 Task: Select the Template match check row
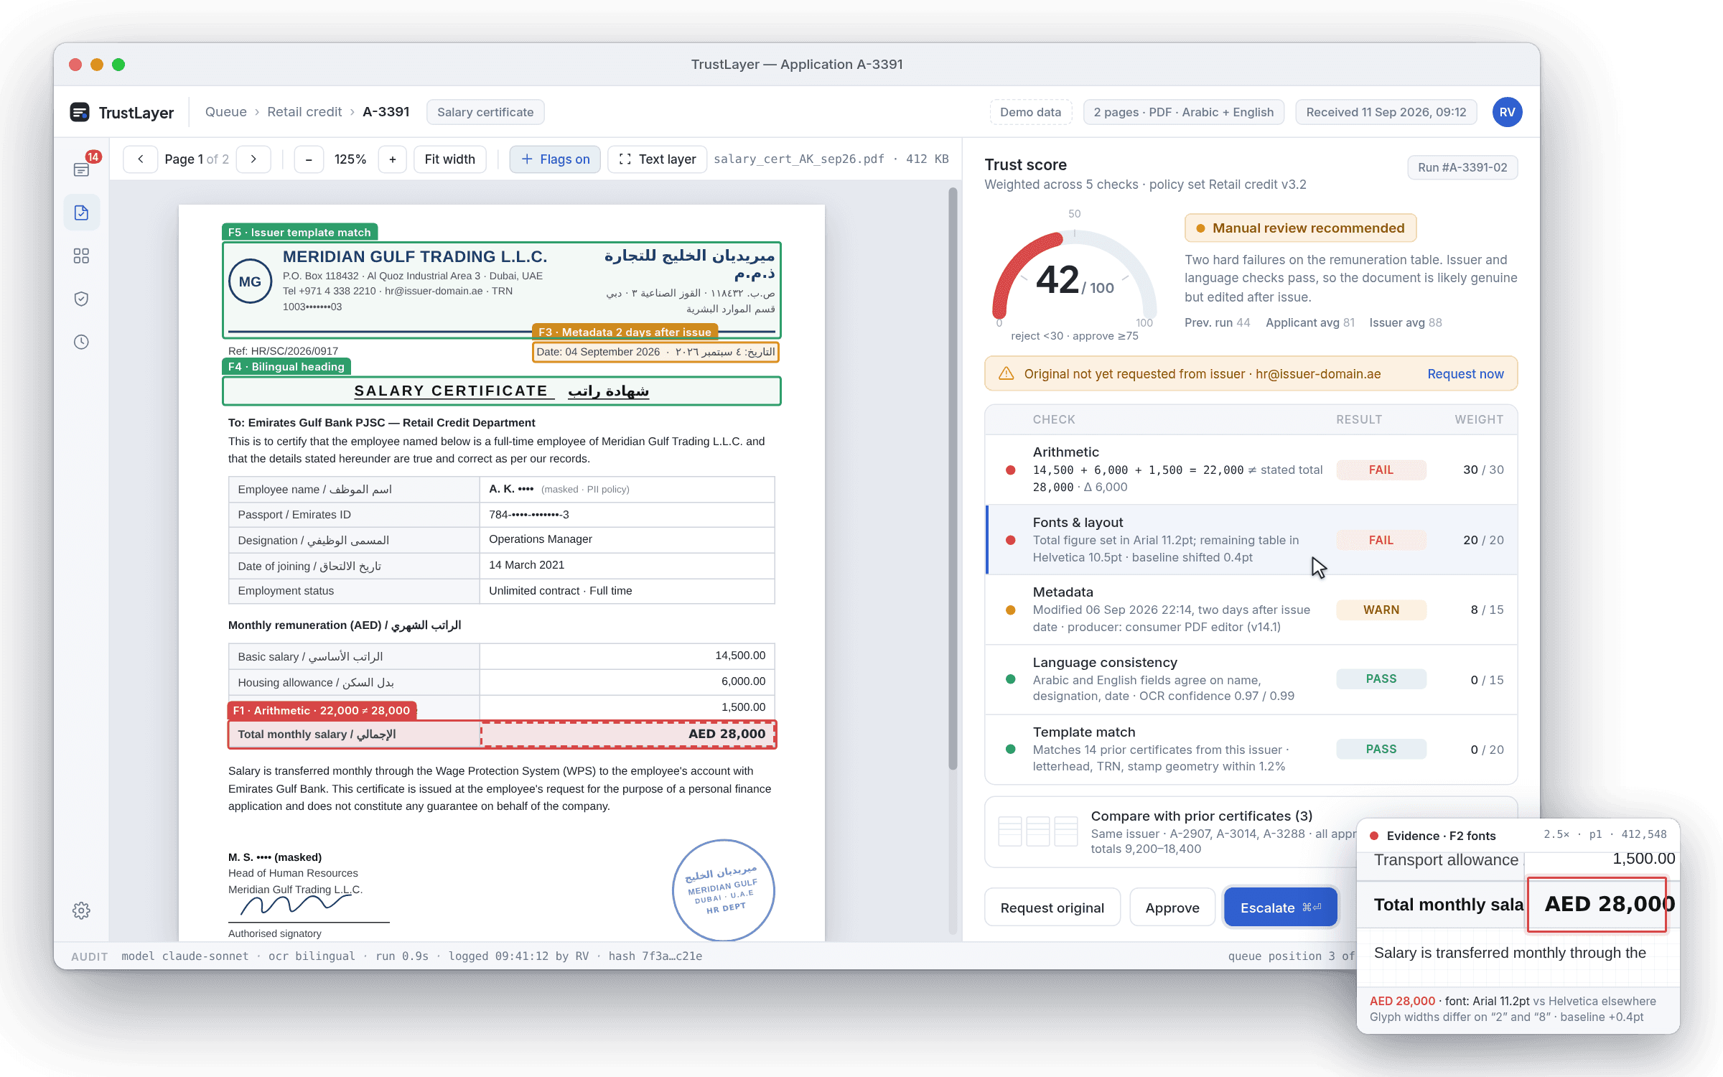(x=1251, y=749)
